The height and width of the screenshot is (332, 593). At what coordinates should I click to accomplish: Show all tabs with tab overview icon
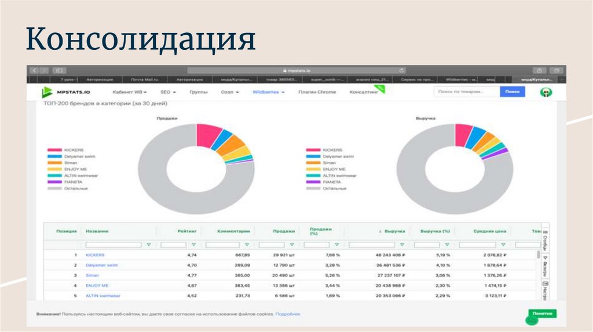pyautogui.click(x=557, y=70)
